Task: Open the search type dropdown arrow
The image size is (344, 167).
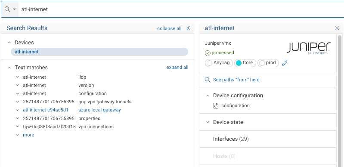Action: tap(15, 9)
